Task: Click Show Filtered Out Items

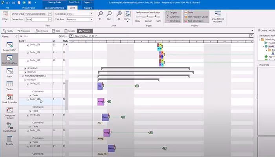Action: click(x=218, y=16)
